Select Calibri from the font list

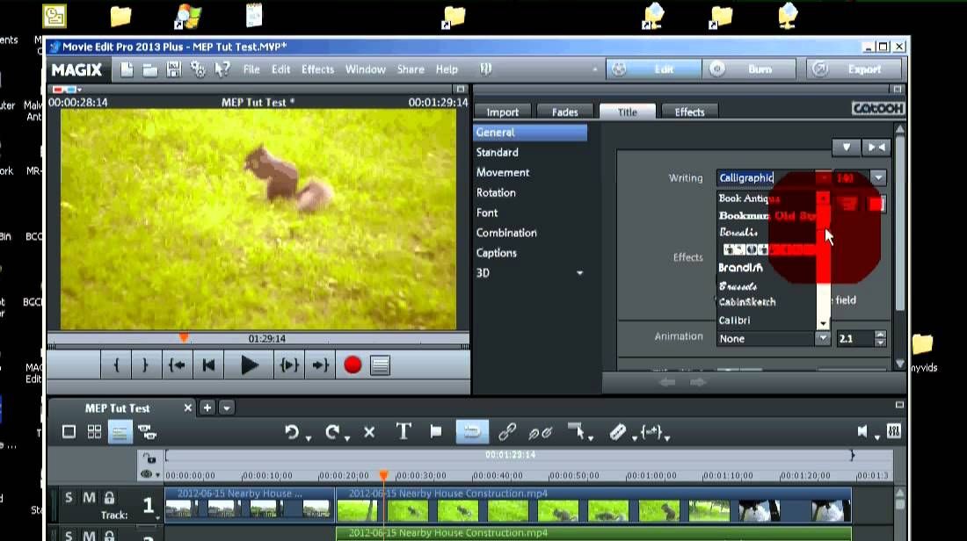[x=735, y=321]
